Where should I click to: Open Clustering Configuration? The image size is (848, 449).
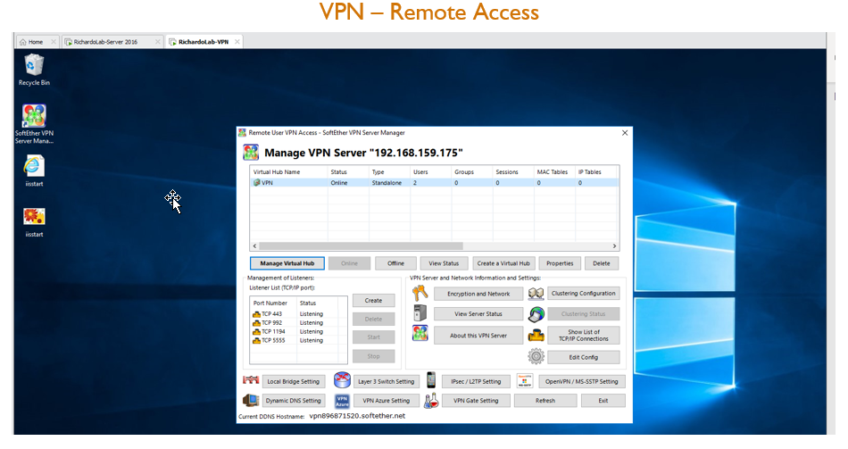tap(584, 293)
